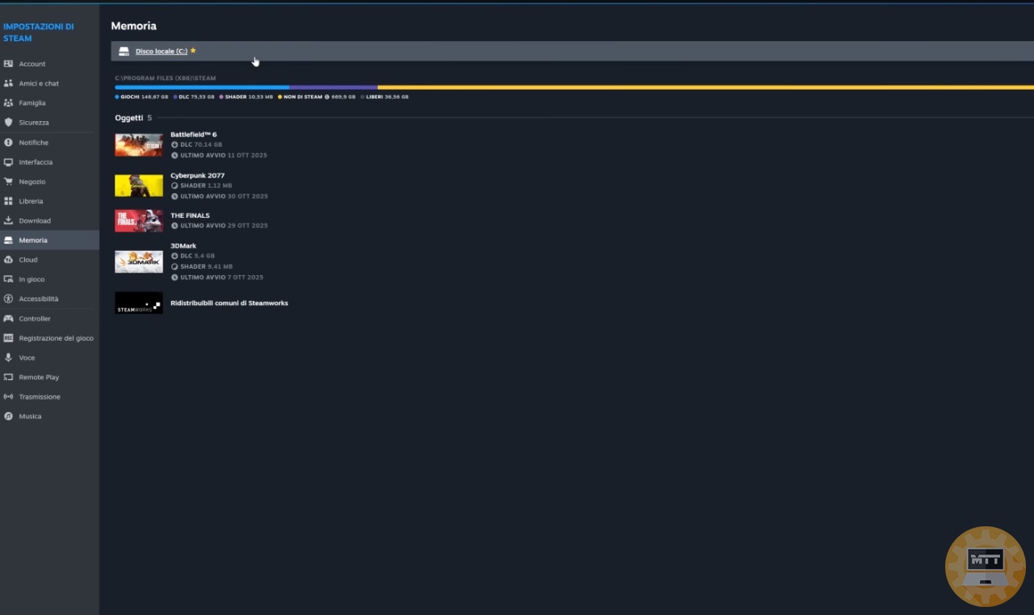
Task: Click the yellow Non di Steam storage bar segment
Action: coord(703,87)
